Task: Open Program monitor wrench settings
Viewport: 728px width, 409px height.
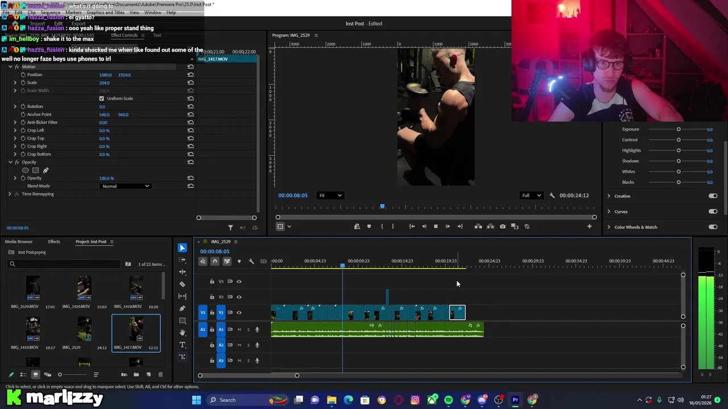Action: 552,195
